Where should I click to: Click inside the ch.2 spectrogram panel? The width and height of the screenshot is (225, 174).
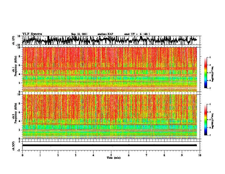110,117
